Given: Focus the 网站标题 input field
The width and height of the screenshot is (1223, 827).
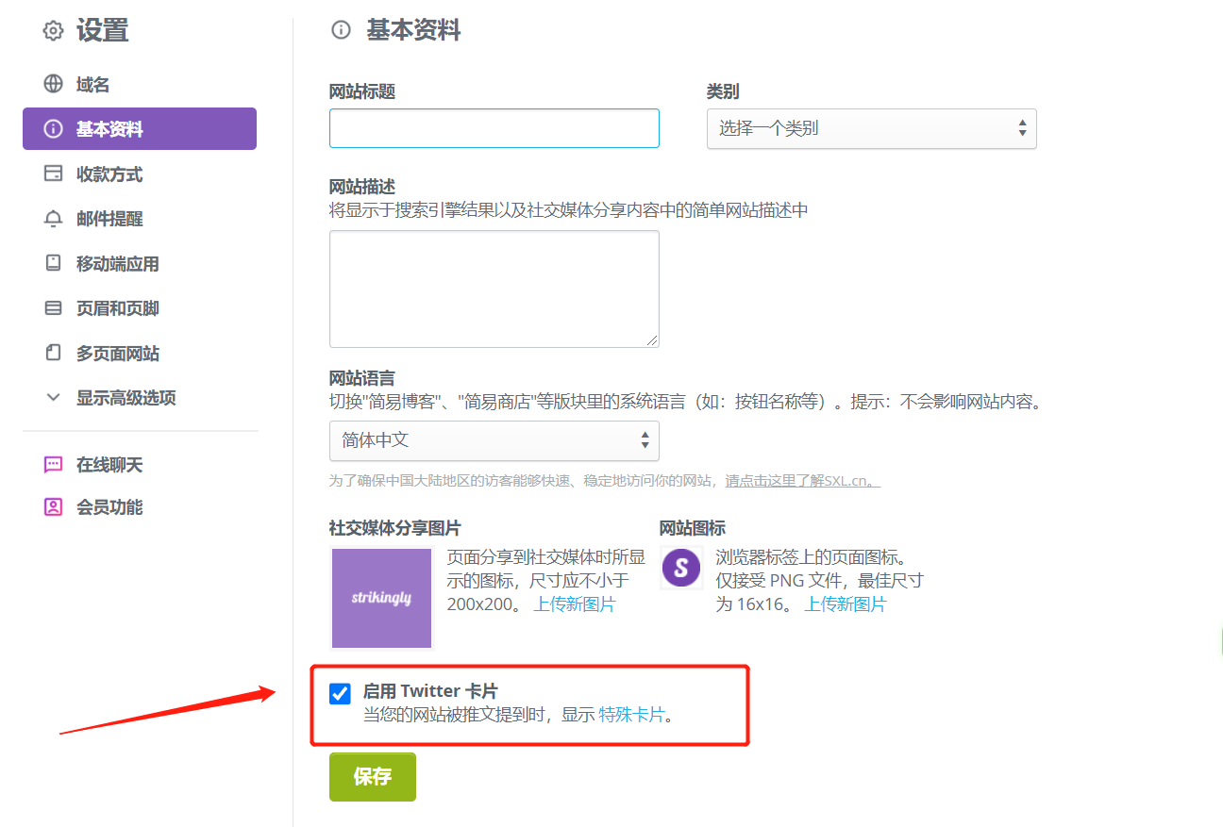Looking at the screenshot, I should click(x=494, y=128).
